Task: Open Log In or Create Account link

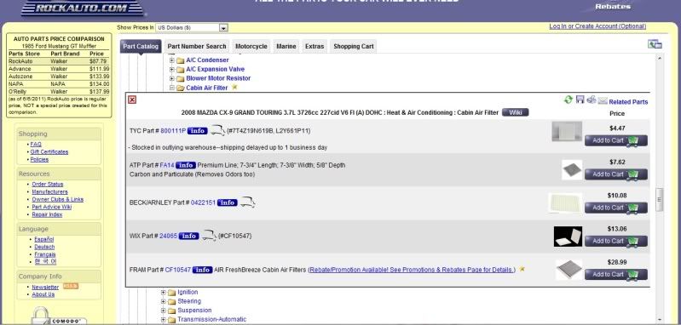Action: [x=597, y=26]
